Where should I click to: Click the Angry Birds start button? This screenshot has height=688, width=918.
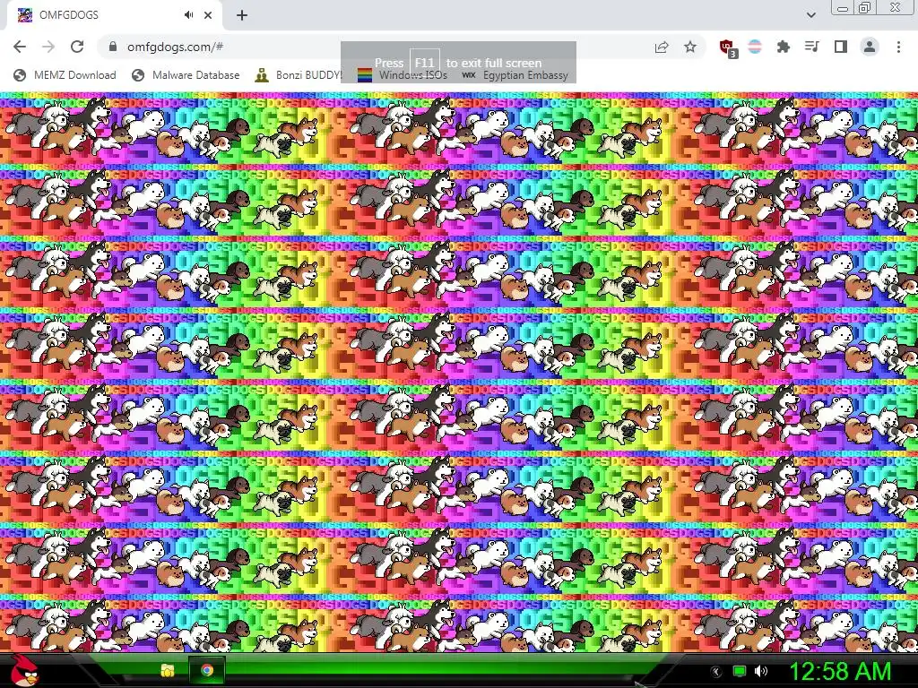(x=25, y=670)
